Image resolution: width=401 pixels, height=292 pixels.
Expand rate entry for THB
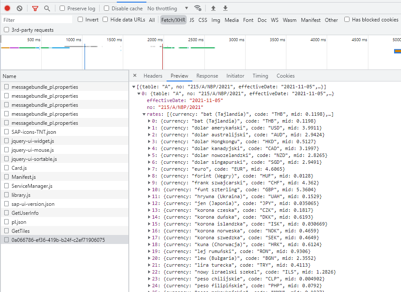point(149,121)
